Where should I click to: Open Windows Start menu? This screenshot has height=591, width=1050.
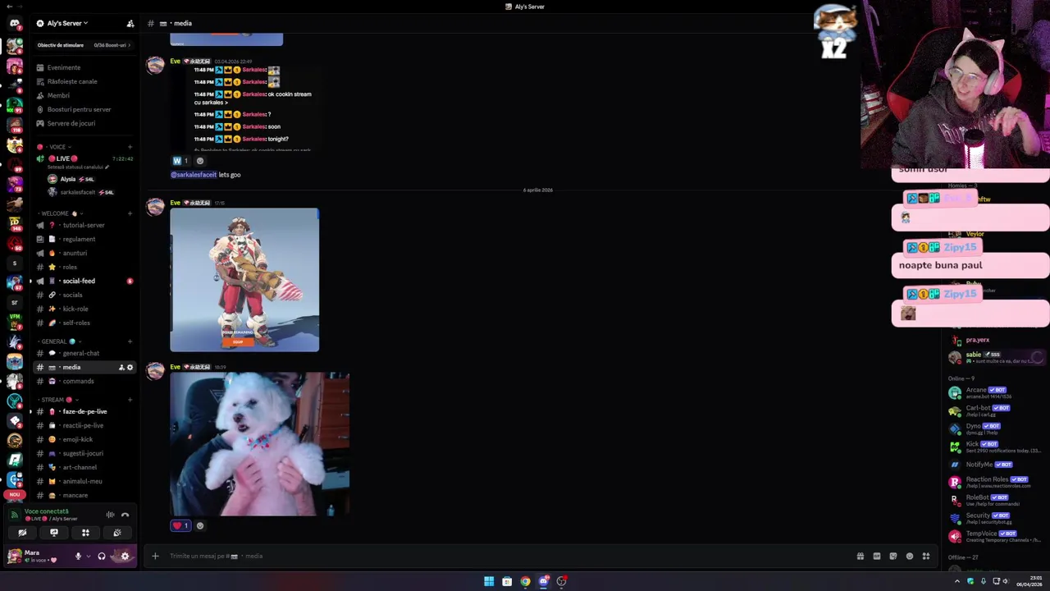coord(489,581)
